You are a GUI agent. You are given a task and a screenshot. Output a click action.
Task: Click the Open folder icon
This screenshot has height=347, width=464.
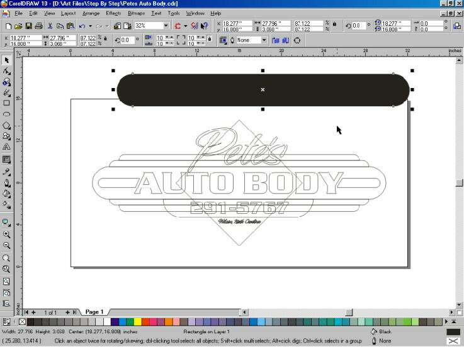[18, 26]
